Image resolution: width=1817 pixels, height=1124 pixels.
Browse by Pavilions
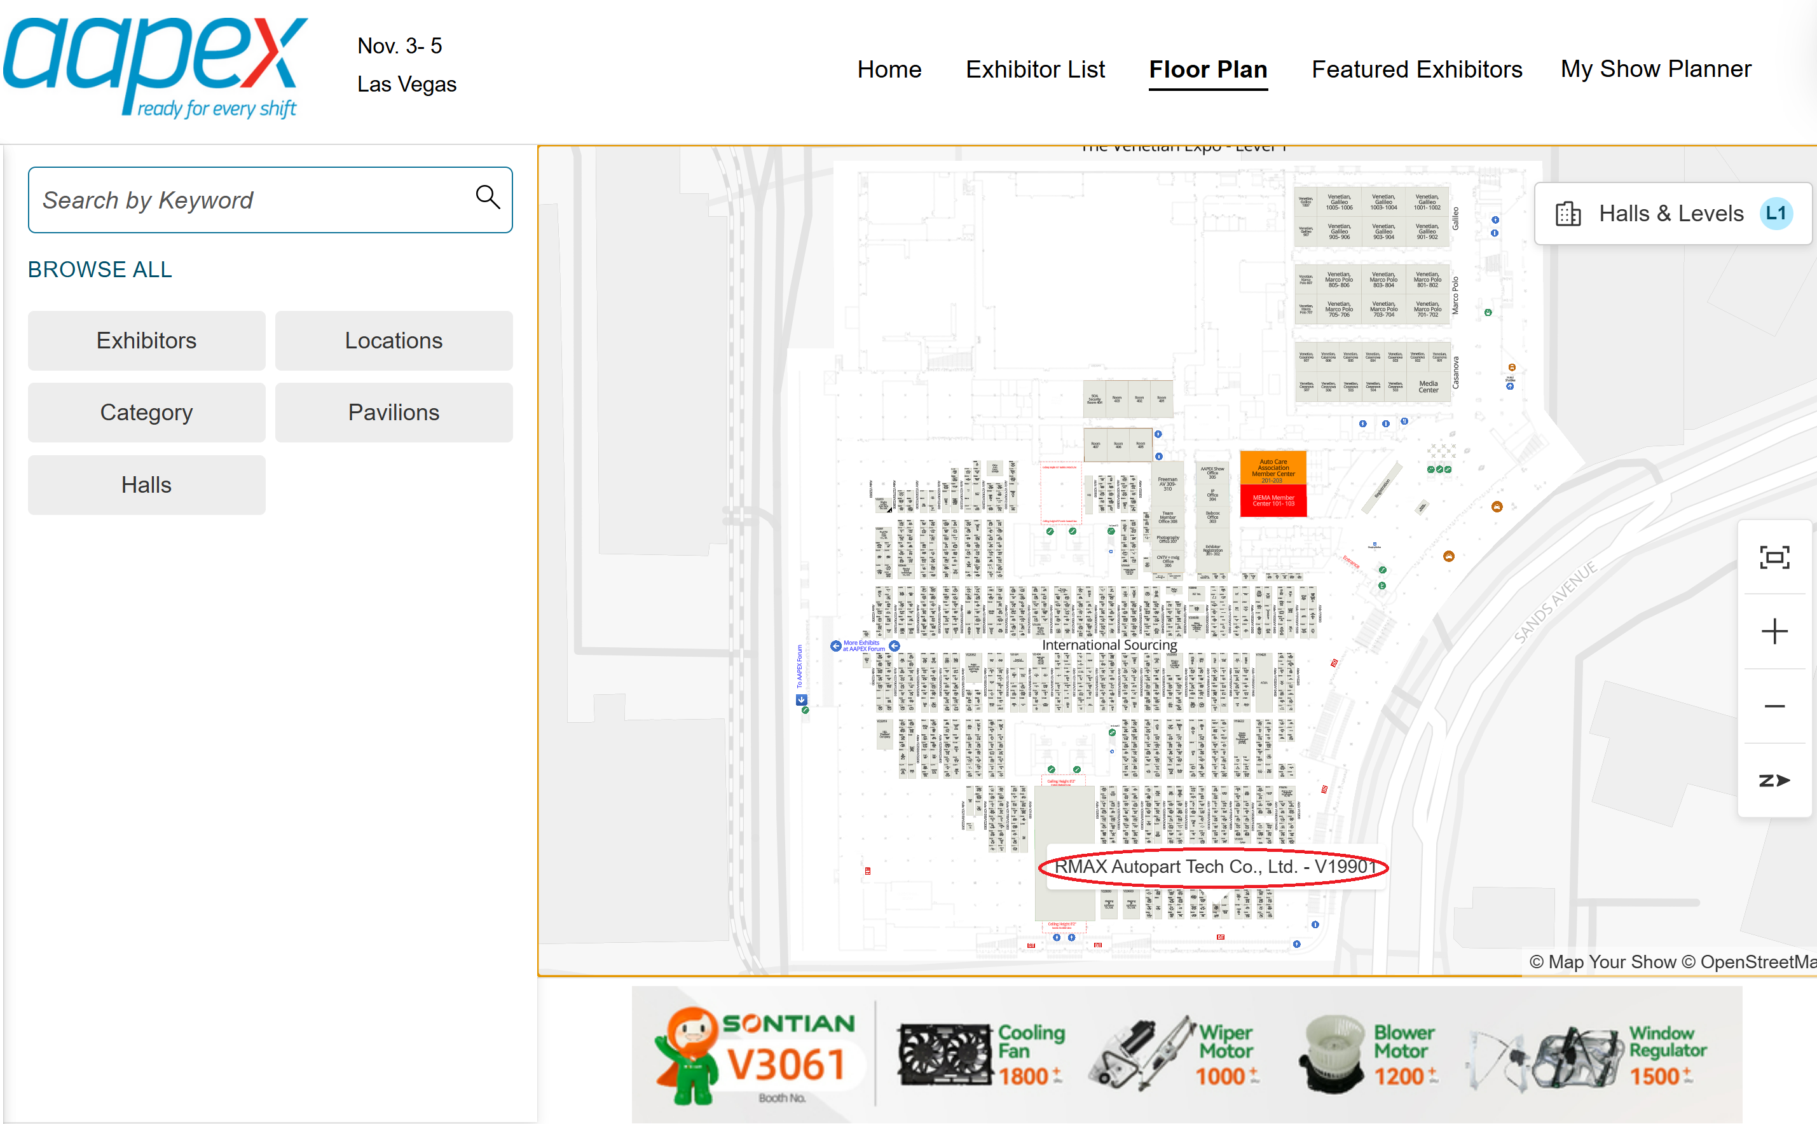pos(394,413)
